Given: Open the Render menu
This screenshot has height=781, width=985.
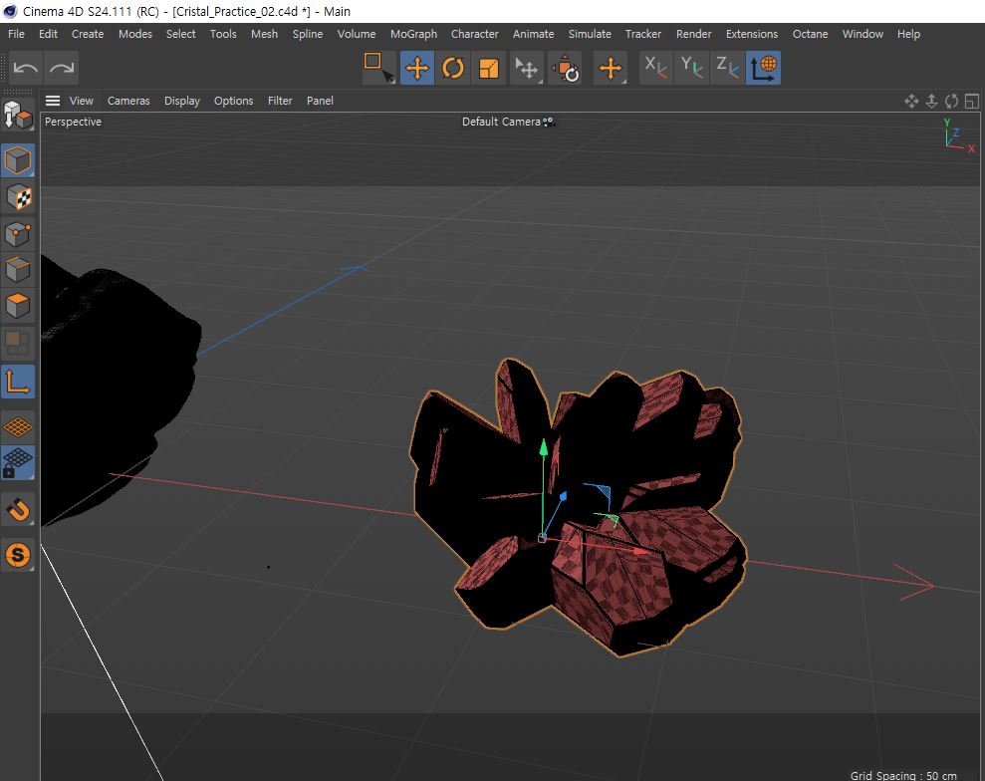Looking at the screenshot, I should tap(693, 34).
